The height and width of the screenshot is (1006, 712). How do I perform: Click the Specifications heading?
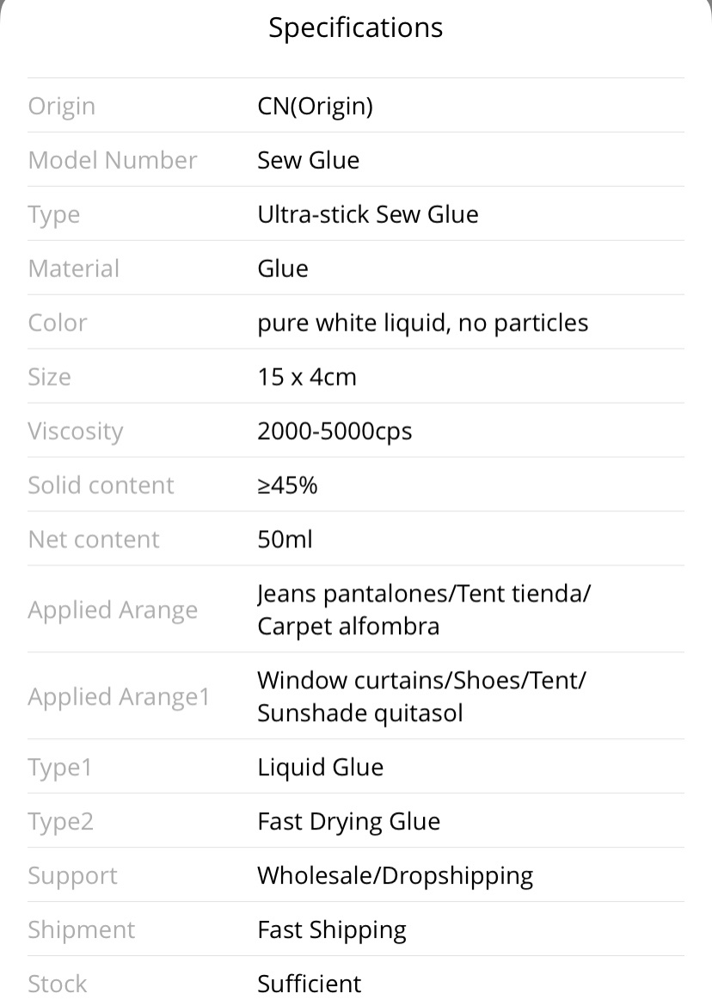(x=356, y=28)
